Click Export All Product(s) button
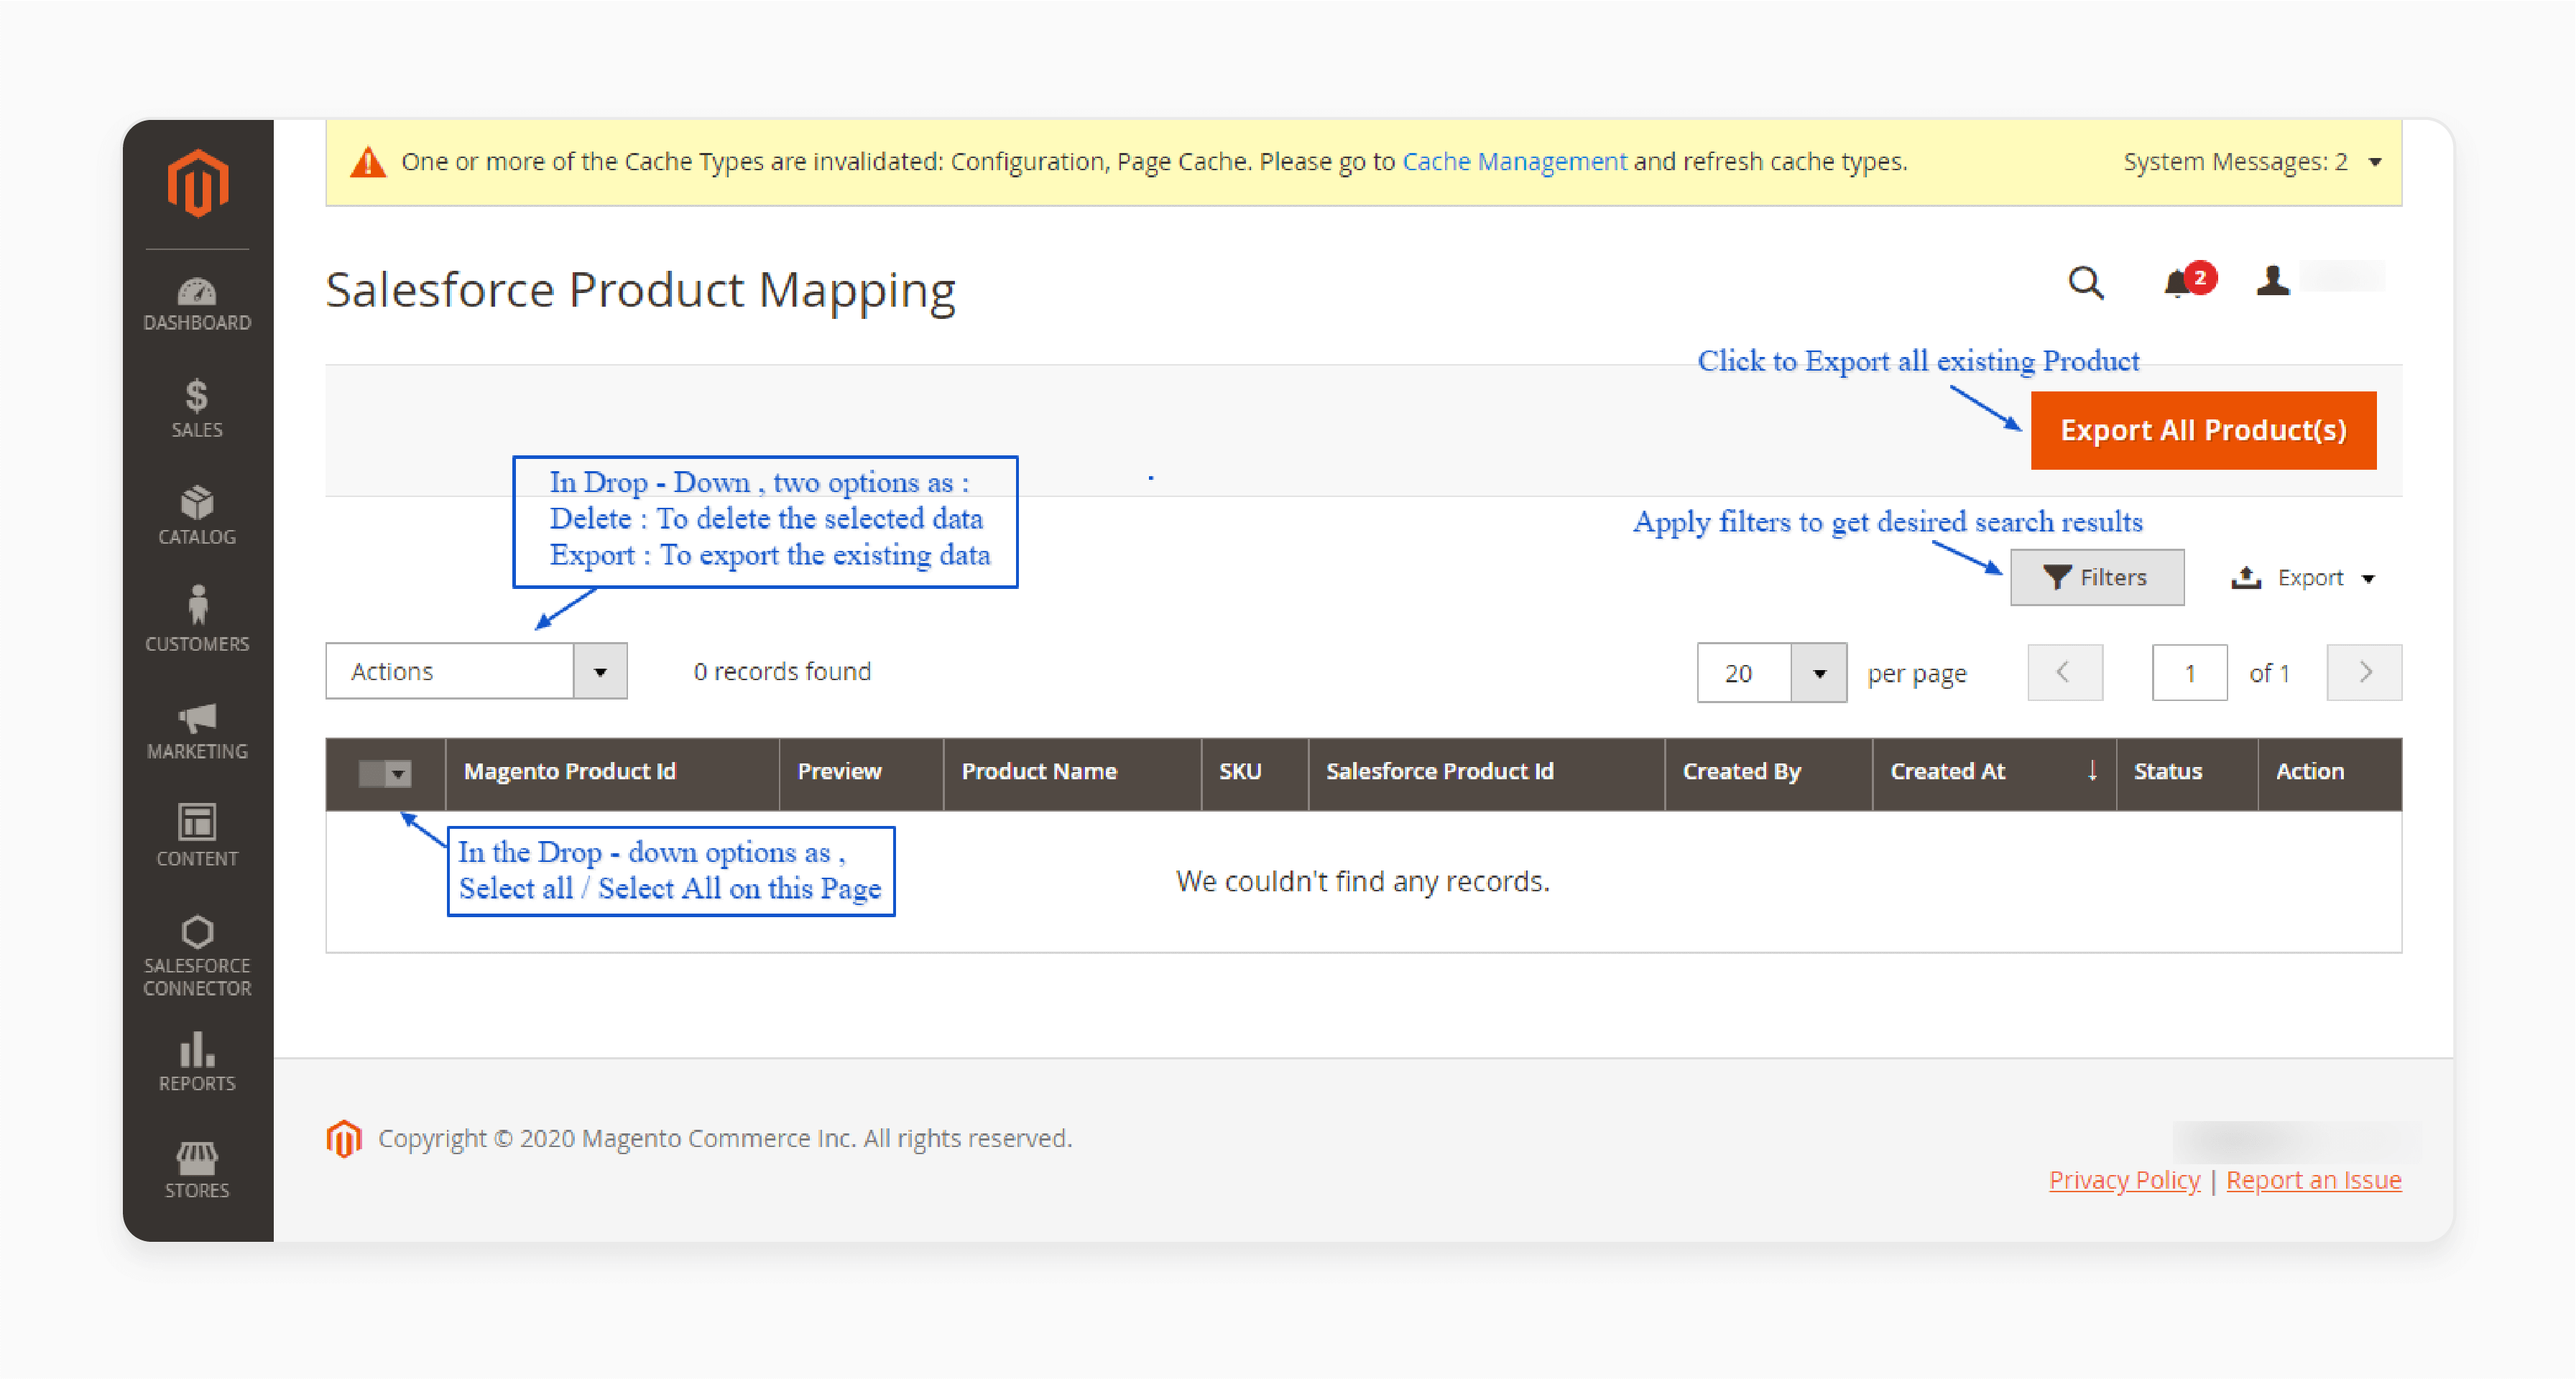 click(2208, 429)
